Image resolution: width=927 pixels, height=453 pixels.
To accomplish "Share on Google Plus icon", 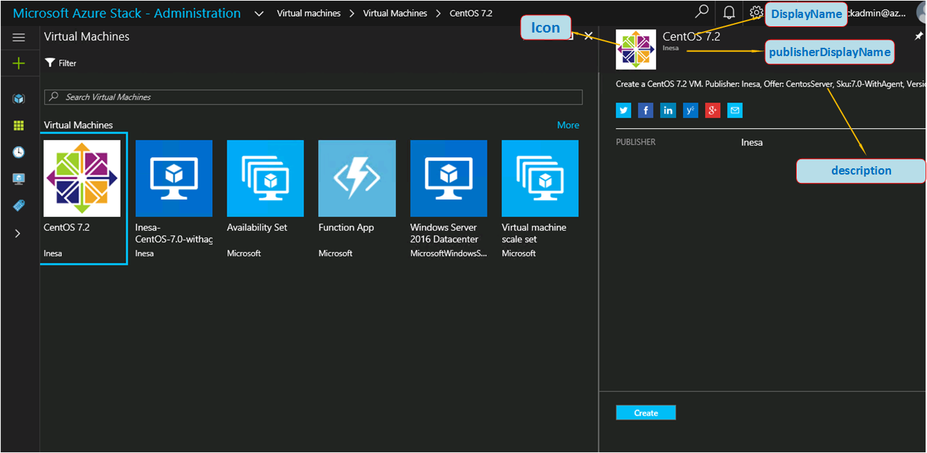I will [x=713, y=110].
